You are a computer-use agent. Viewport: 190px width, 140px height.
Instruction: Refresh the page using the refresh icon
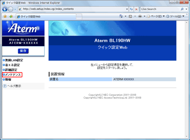pos(131,9)
